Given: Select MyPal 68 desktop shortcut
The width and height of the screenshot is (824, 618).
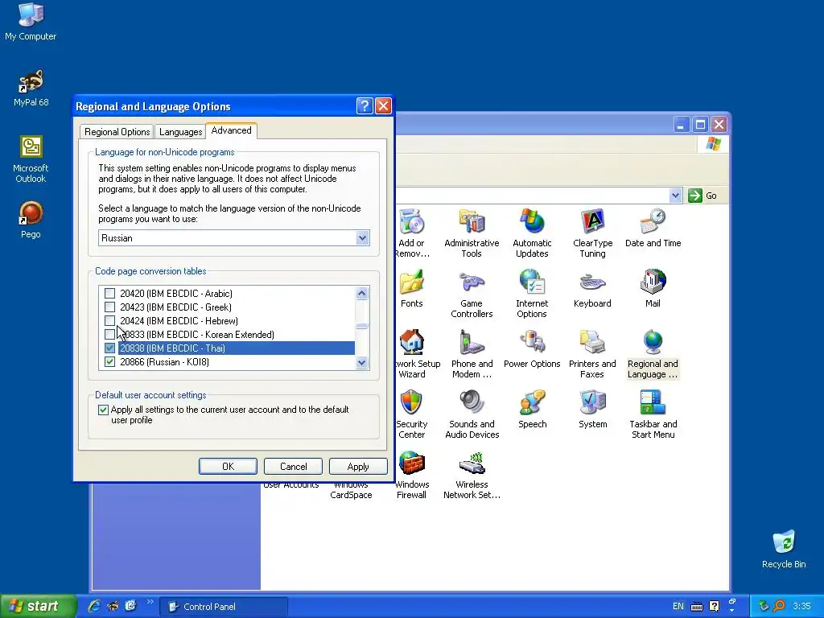Looking at the screenshot, I should point(31,88).
